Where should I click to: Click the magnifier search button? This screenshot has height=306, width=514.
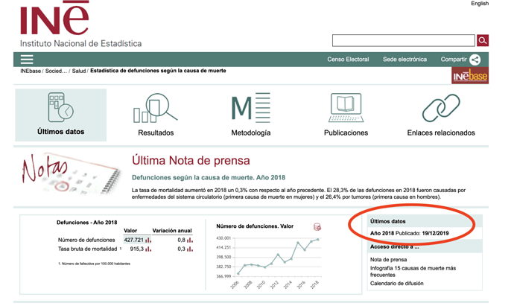coord(482,41)
